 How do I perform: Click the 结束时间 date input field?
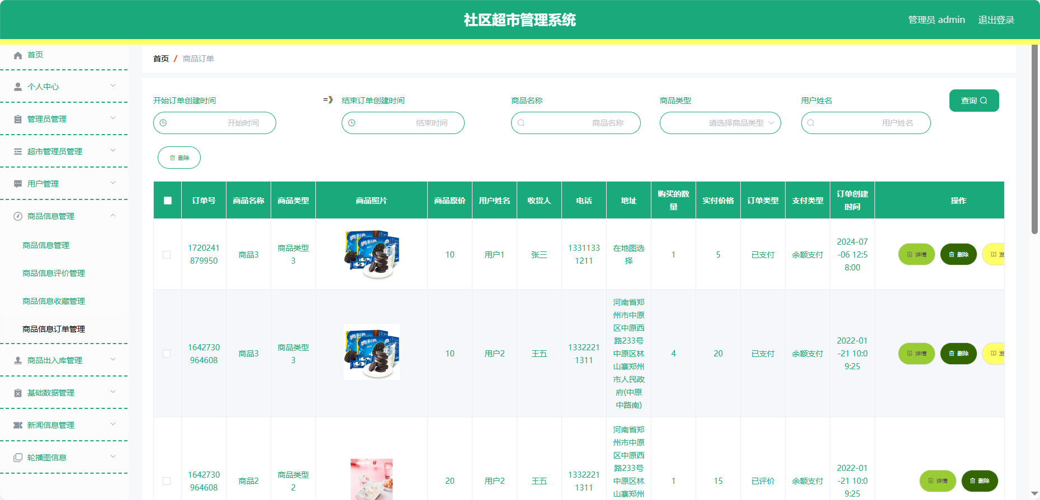[x=403, y=123]
